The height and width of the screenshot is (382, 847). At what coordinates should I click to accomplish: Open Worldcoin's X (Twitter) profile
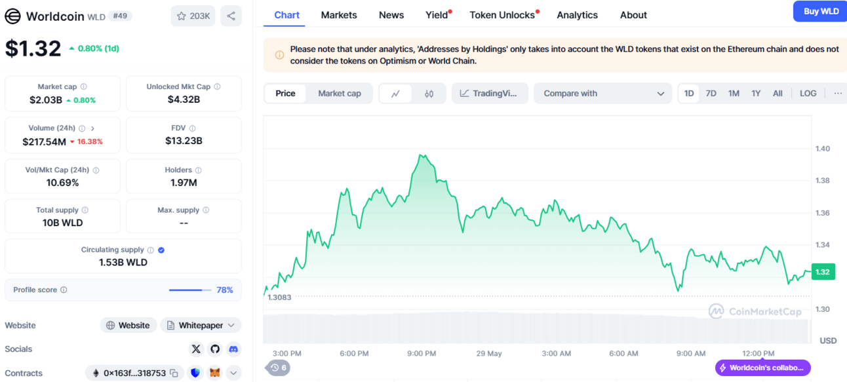(x=196, y=349)
